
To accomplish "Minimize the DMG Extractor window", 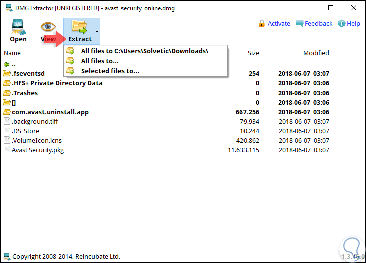I will point(308,8).
